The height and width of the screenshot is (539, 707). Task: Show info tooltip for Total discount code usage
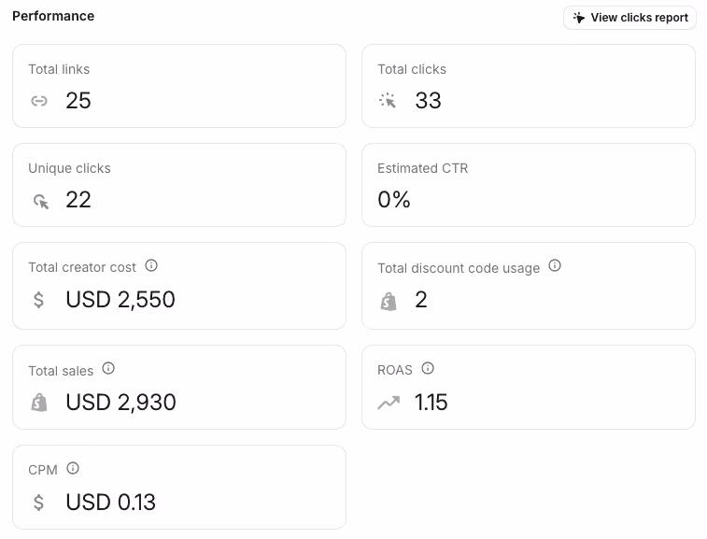pos(555,265)
